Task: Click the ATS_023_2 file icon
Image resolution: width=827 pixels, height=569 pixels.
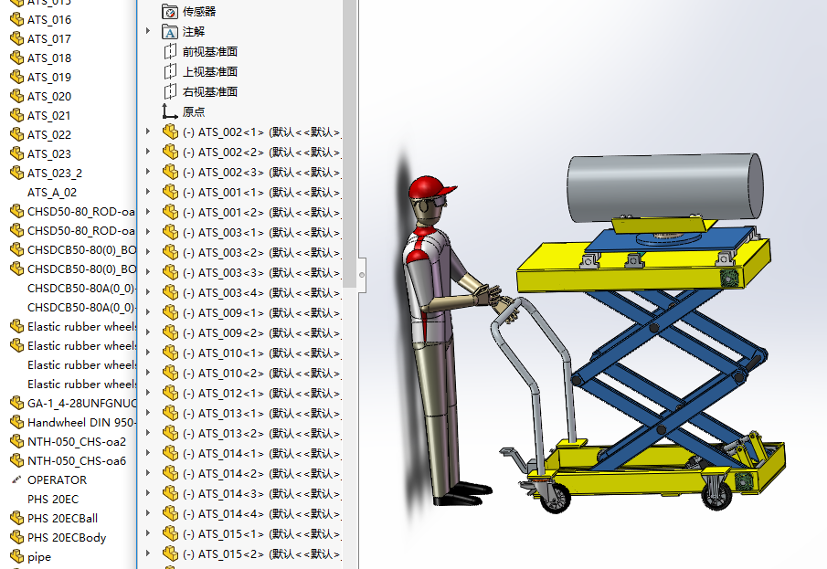Action: click(16, 173)
